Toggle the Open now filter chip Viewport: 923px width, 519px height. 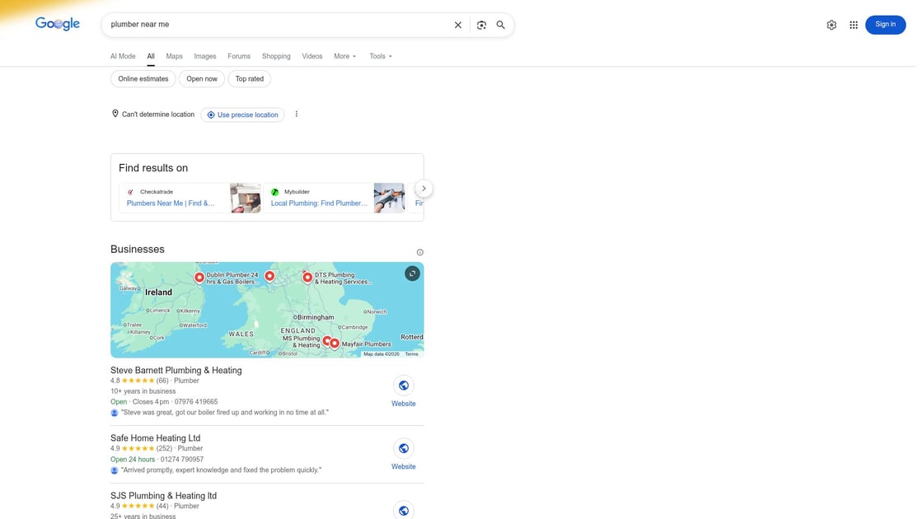202,79
